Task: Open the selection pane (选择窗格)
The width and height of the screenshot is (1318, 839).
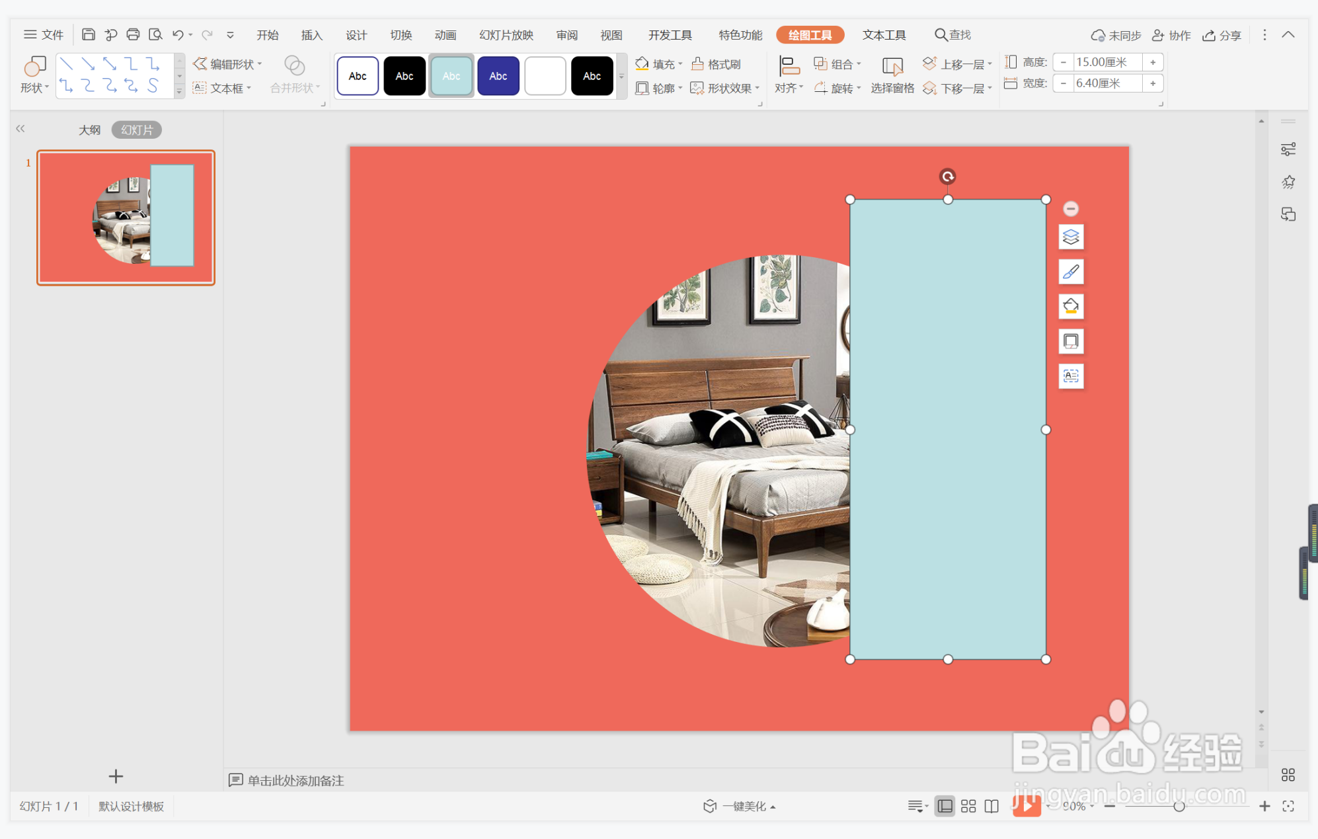Action: pyautogui.click(x=892, y=75)
